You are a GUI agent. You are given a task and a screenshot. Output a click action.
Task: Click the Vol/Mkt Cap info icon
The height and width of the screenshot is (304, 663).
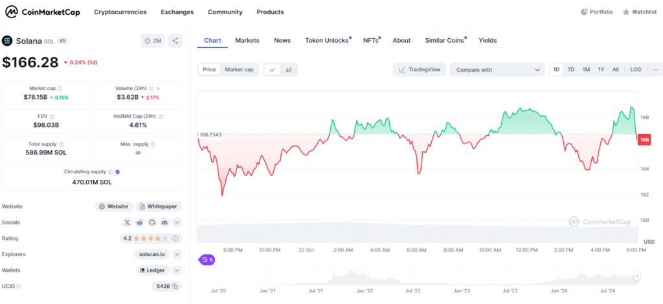point(161,116)
